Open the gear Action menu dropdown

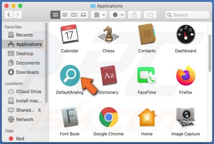[117, 15]
